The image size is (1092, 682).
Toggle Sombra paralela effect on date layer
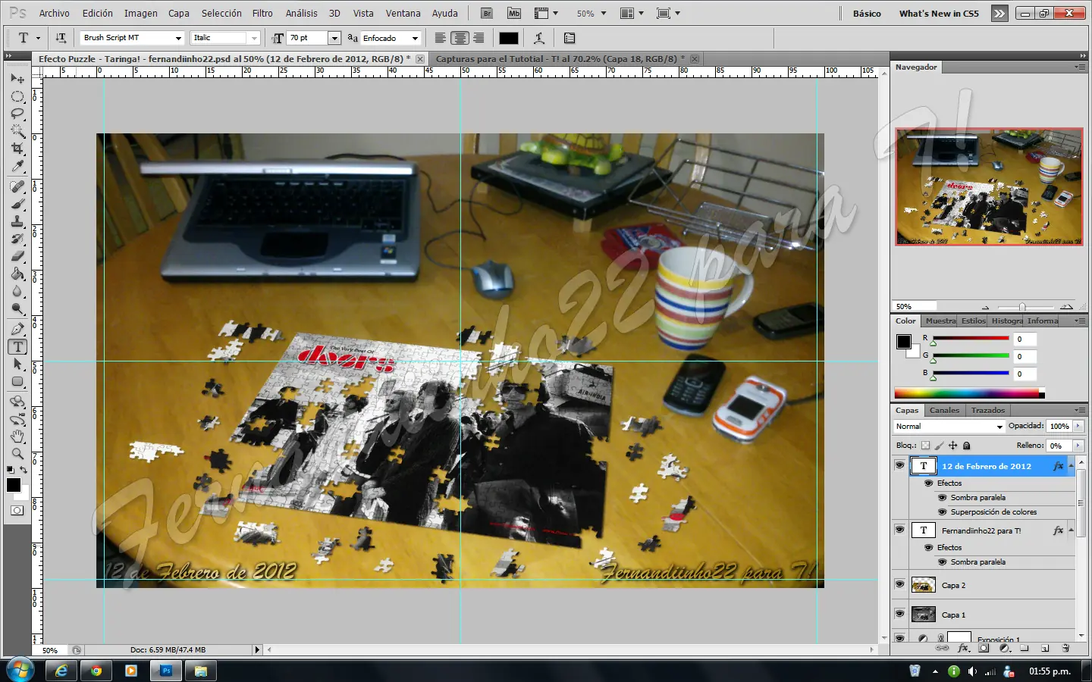coord(943,498)
